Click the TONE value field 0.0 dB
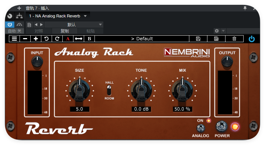 click(x=141, y=109)
